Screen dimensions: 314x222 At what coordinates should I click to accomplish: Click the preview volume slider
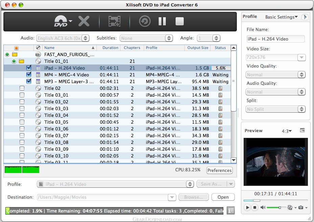tap(276, 207)
